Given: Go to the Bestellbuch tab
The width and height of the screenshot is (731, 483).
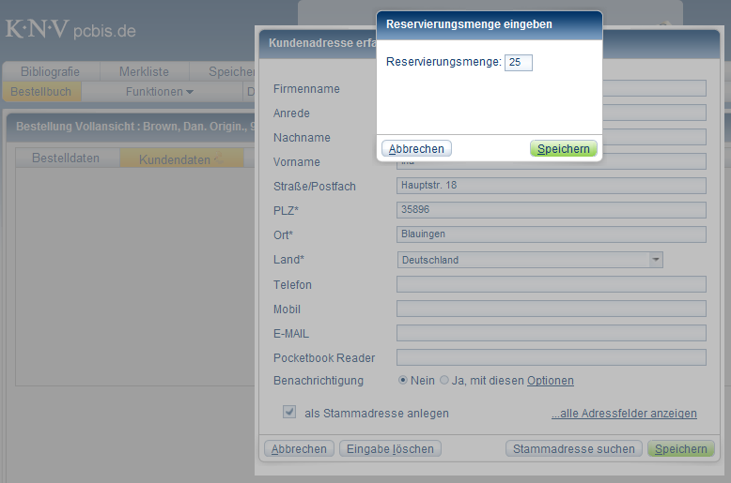Looking at the screenshot, I should (x=40, y=92).
